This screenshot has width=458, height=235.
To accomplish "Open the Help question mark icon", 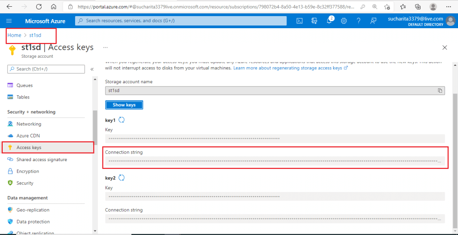I will tap(359, 21).
